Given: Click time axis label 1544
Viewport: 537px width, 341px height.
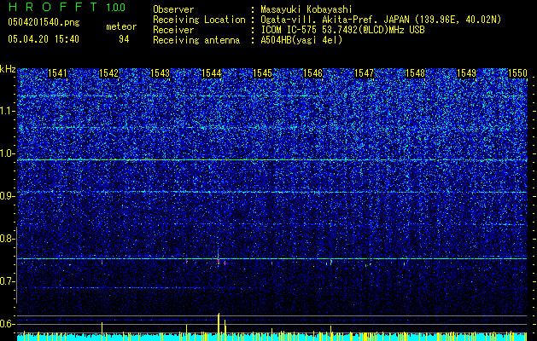Looking at the screenshot, I should coord(212,73).
